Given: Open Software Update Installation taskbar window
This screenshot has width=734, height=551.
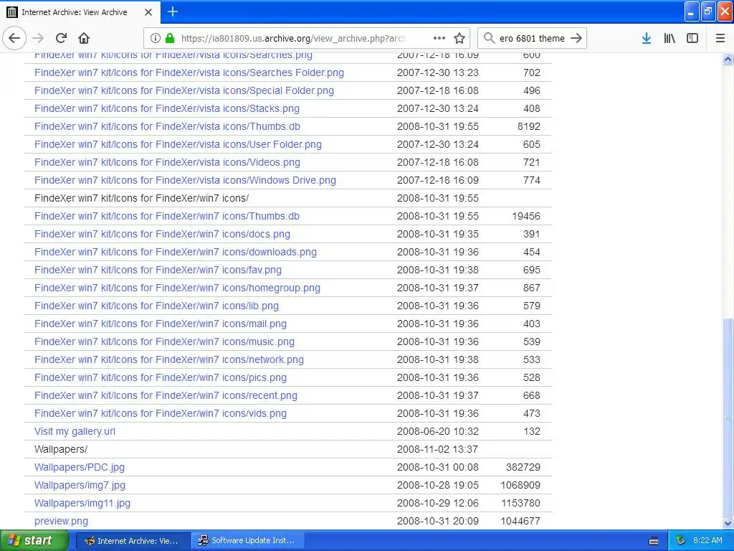Looking at the screenshot, I should [x=247, y=541].
